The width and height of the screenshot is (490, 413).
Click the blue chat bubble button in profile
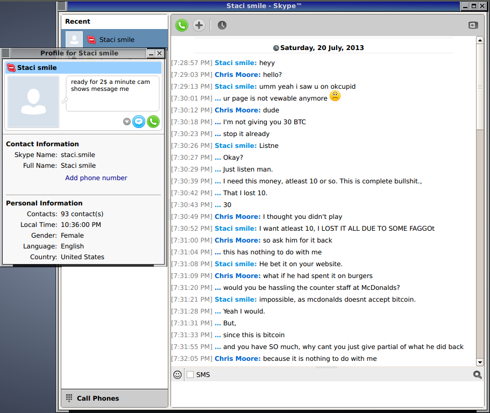pyautogui.click(x=139, y=122)
